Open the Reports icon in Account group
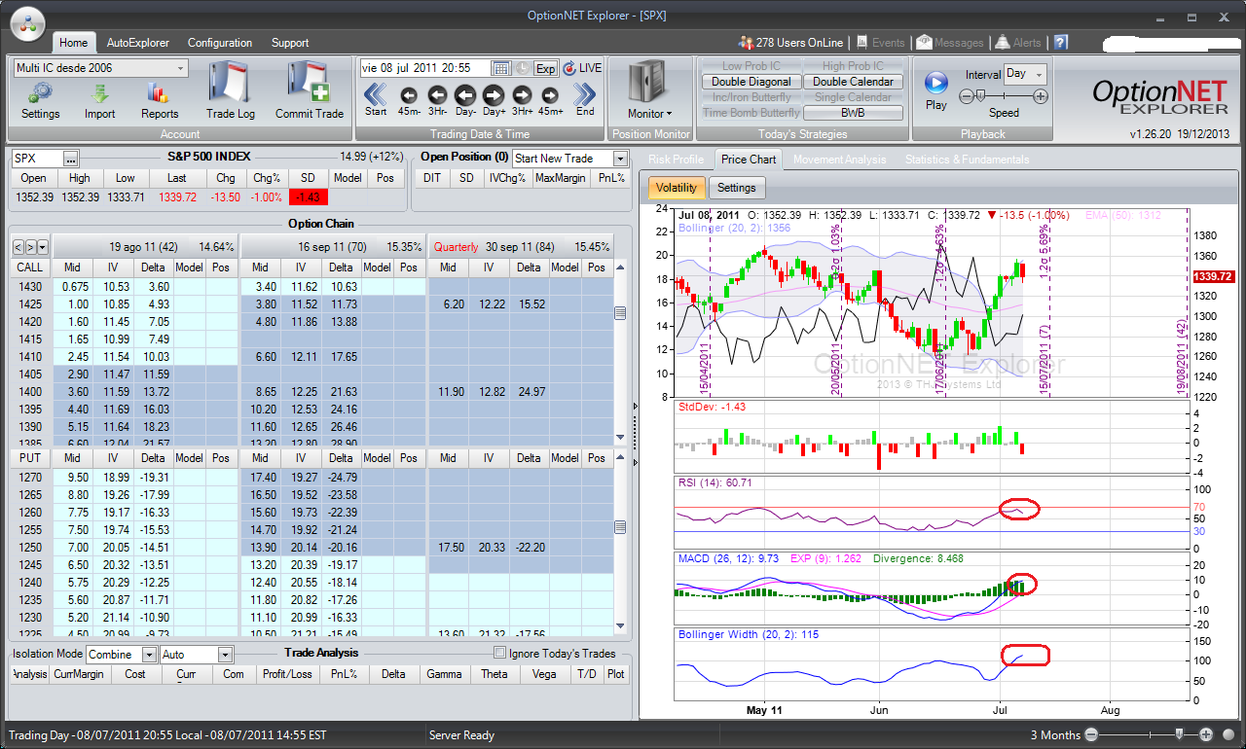The image size is (1246, 749). click(x=159, y=94)
